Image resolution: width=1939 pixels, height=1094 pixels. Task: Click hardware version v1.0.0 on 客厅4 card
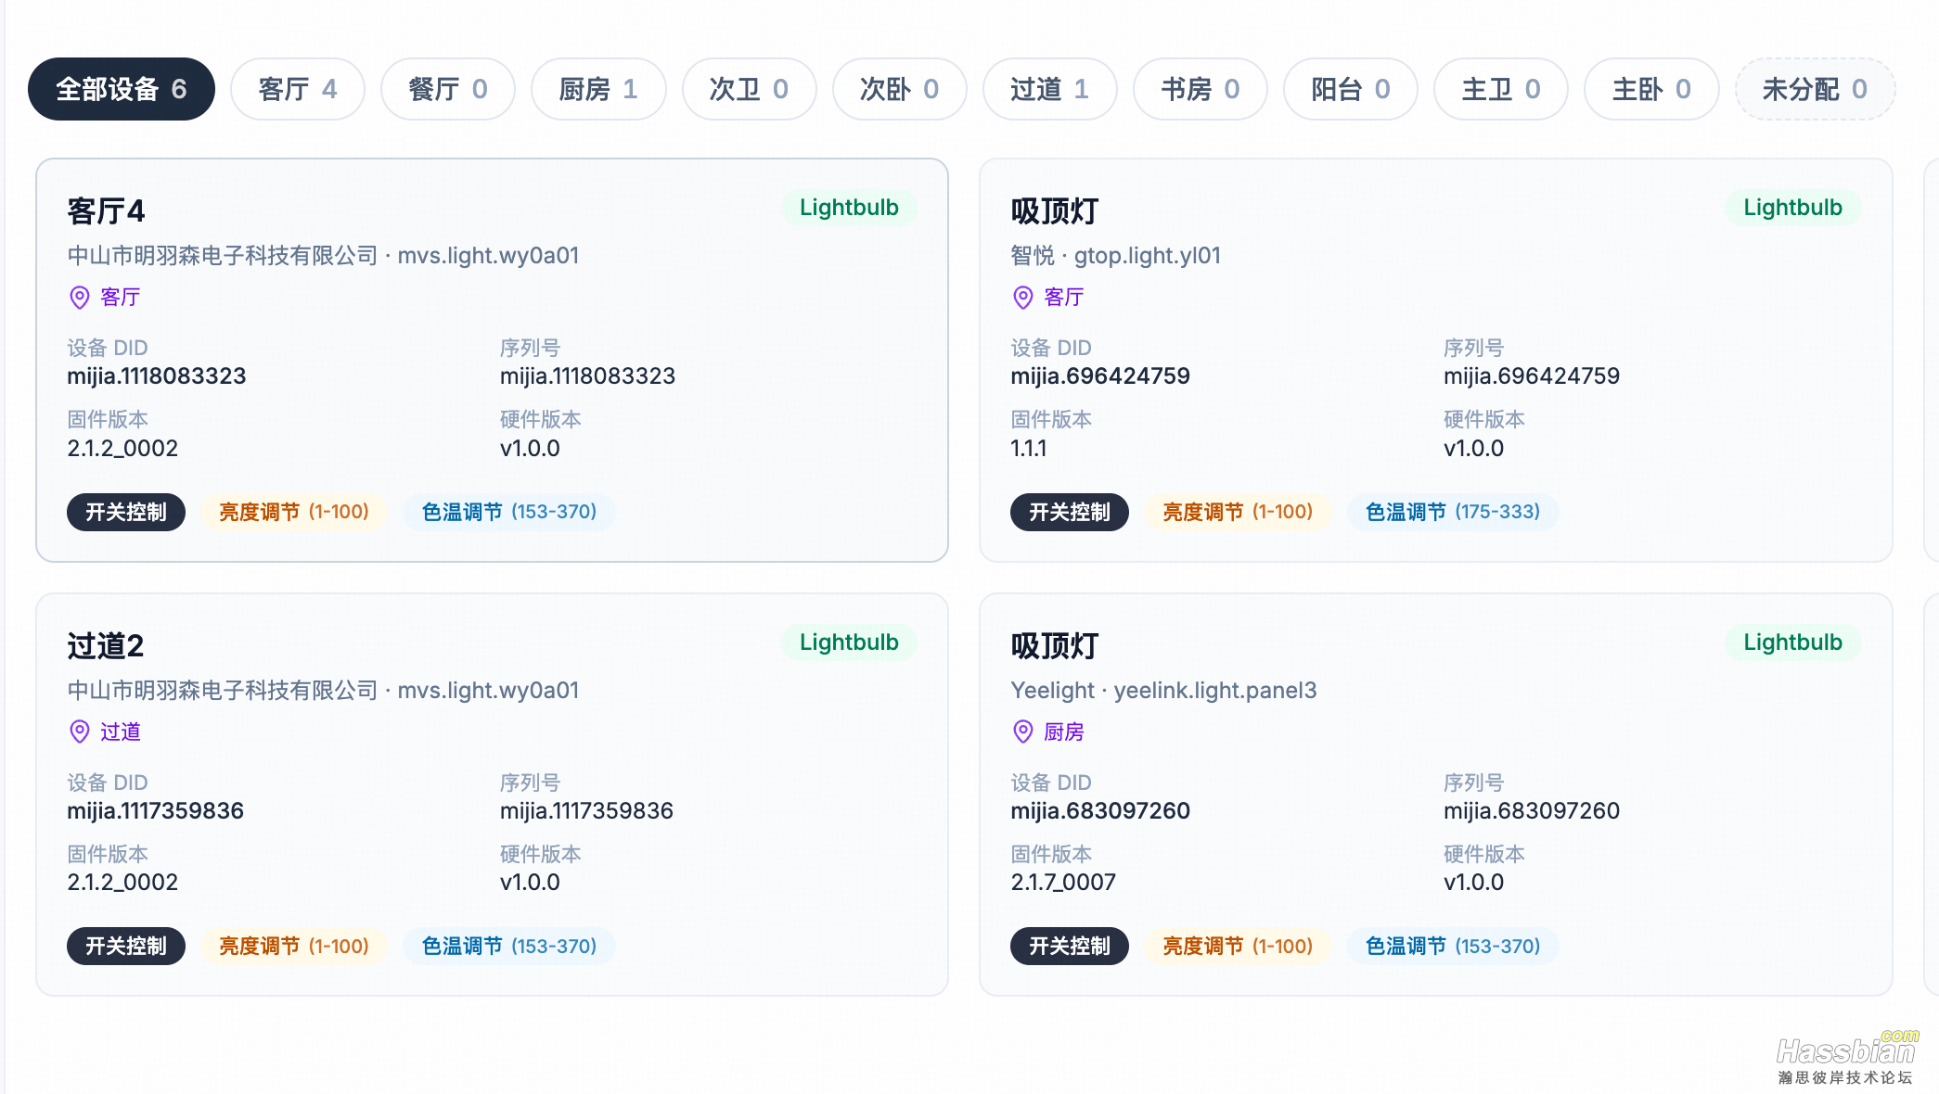(530, 449)
